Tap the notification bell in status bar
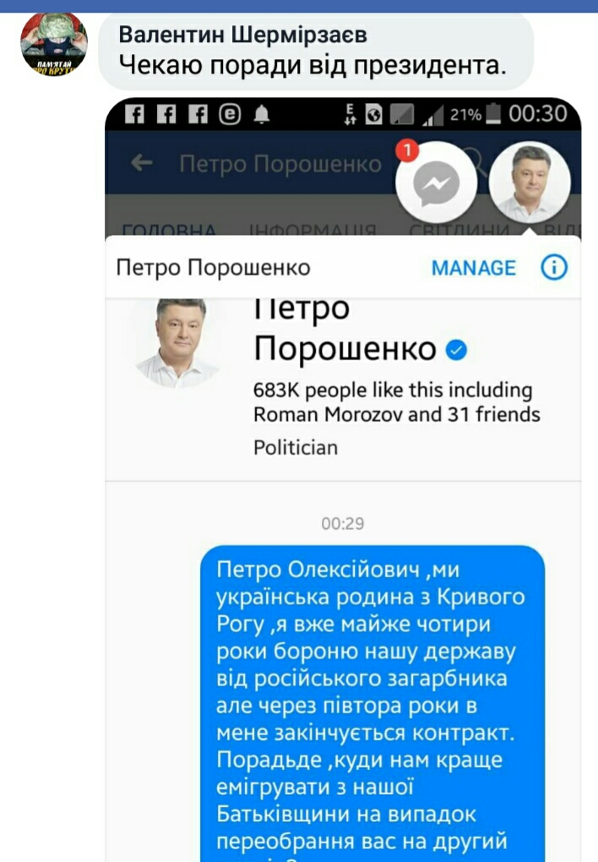The image size is (598, 862). tap(262, 114)
